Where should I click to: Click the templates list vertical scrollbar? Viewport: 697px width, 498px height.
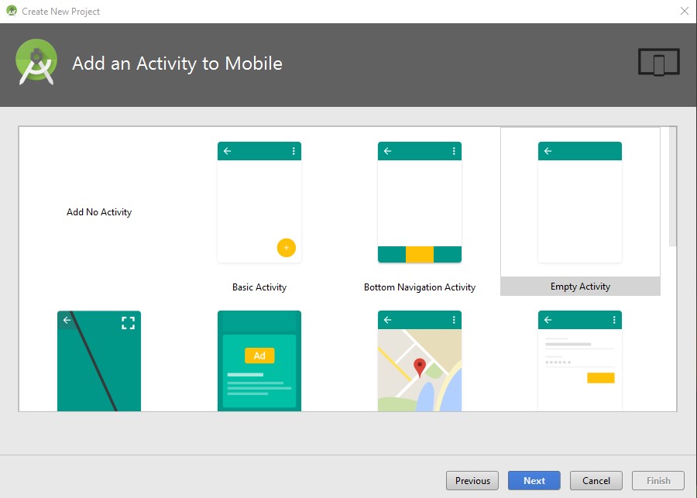(673, 187)
